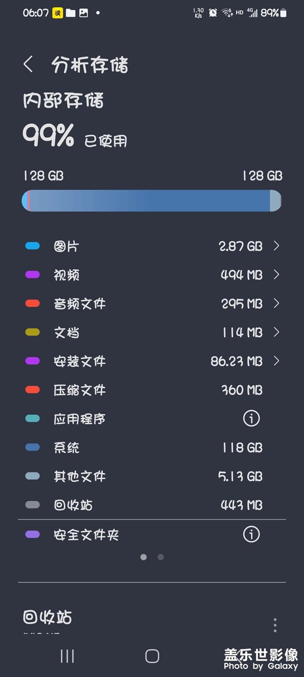Tap the Wi-Fi signal icon
The width and height of the screenshot is (304, 677).
click(x=226, y=13)
